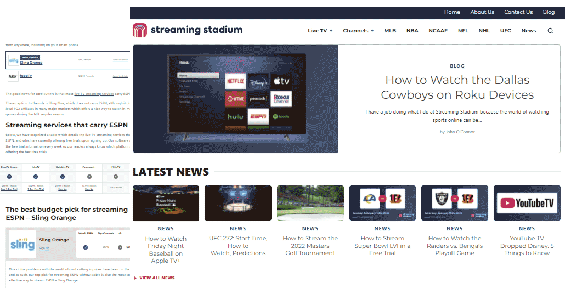
Task: Open the Raiders vs Bengals thumbnail
Action: tap(455, 203)
